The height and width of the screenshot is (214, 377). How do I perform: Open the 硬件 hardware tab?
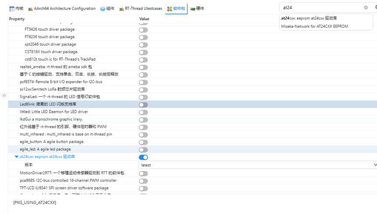[197, 9]
